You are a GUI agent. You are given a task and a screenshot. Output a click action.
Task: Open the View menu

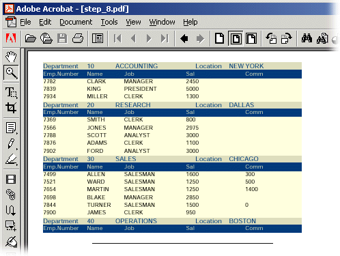(133, 22)
